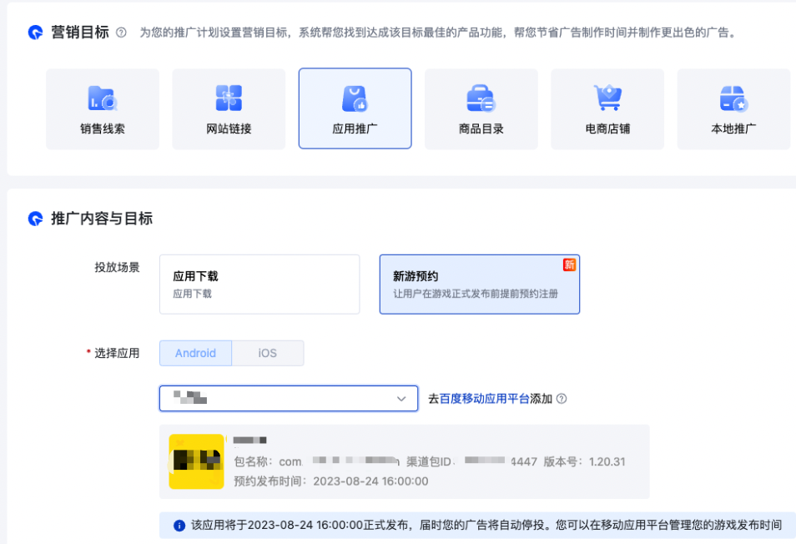Click help icon next to 营销目标 title
This screenshot has width=796, height=544.
click(122, 33)
